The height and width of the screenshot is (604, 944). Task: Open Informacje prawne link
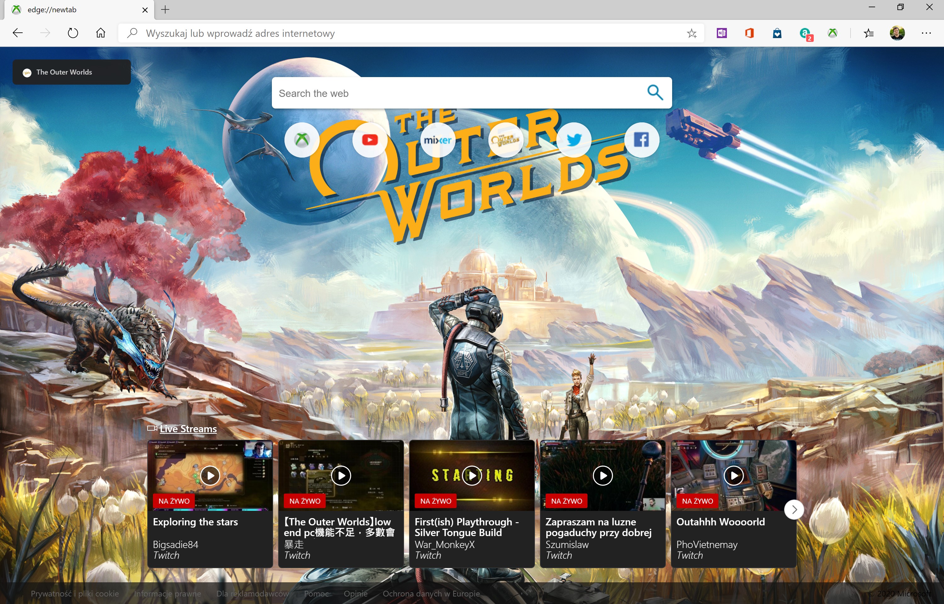[x=167, y=593]
